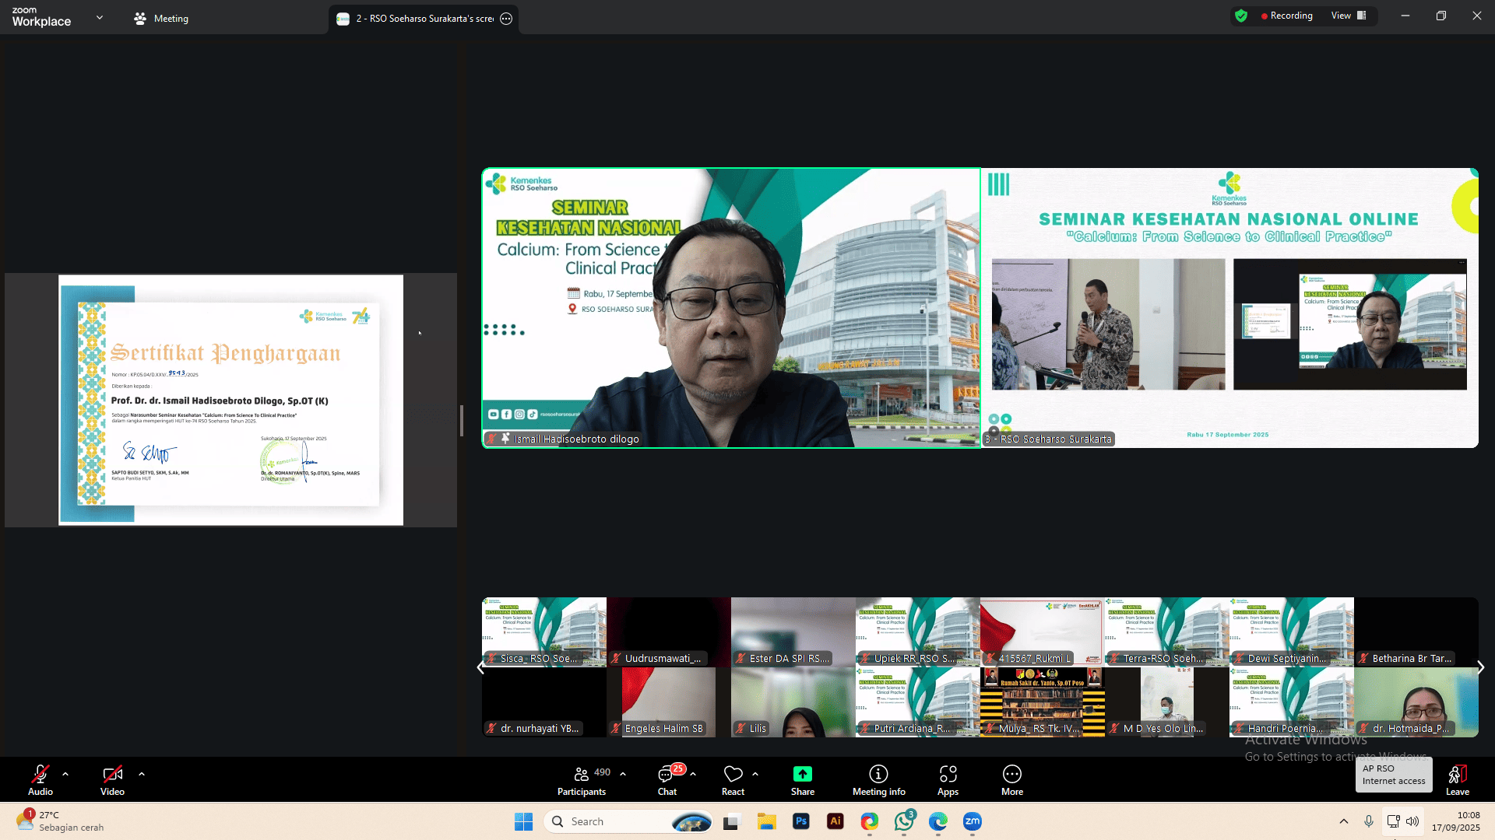Open the More options icon
The height and width of the screenshot is (840, 1495).
(x=1011, y=774)
